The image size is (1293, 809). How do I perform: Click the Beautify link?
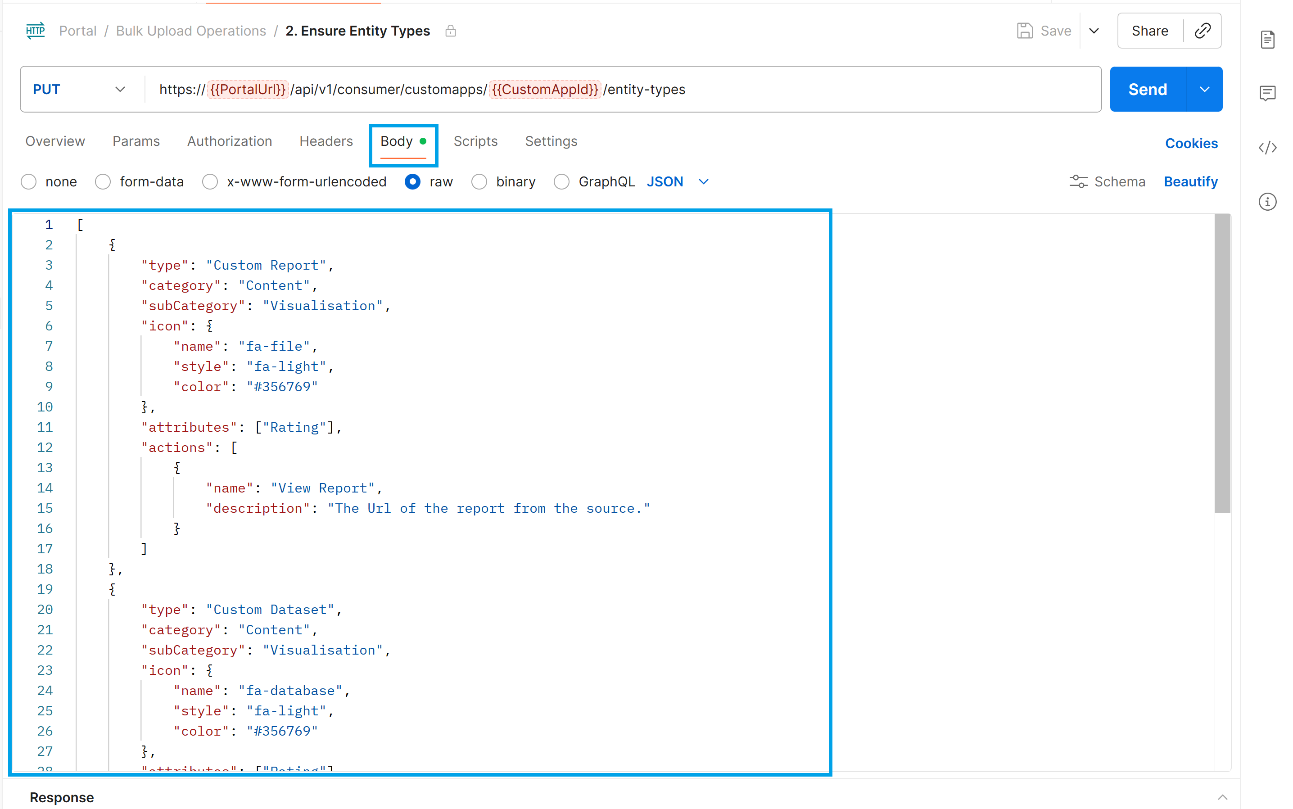[x=1191, y=181]
